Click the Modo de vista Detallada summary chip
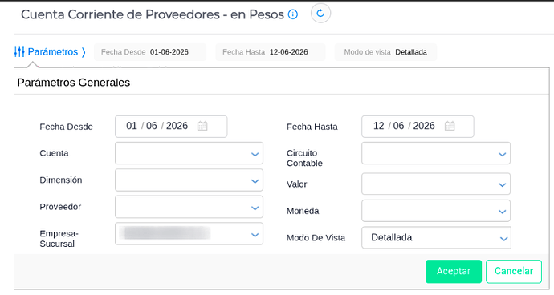 tap(385, 52)
